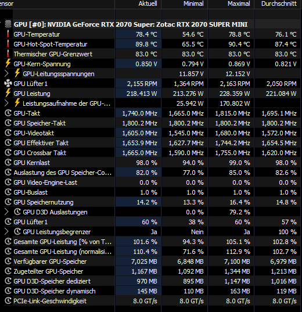Click the icon next to Zugeteilter GPU-Speicher
Image resolution: width=302 pixels, height=312 pixels.
(x=8, y=271)
